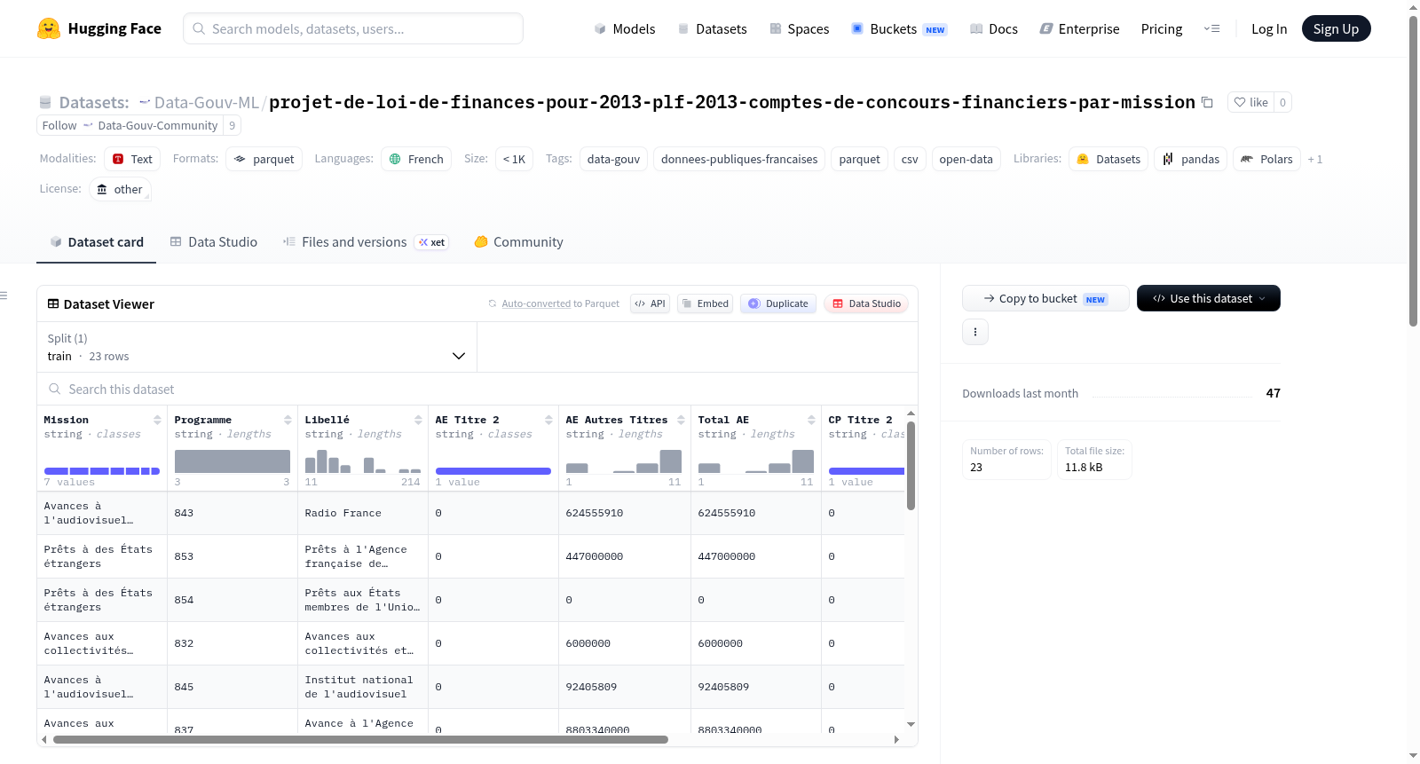Toggle the table of contents sidebar icon
This screenshot has width=1420, height=764.
pos(4,295)
